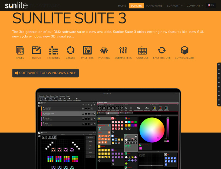Pick the white color swatch
221x169 pixels.
coord(126,122)
